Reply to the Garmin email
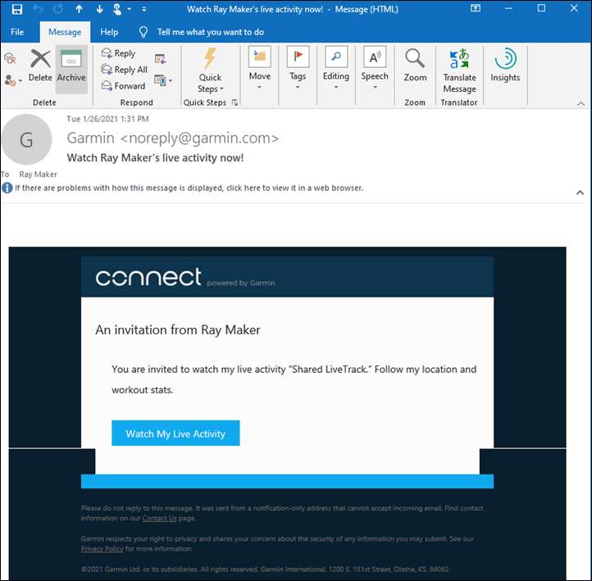Image resolution: width=592 pixels, height=581 pixels. point(118,53)
